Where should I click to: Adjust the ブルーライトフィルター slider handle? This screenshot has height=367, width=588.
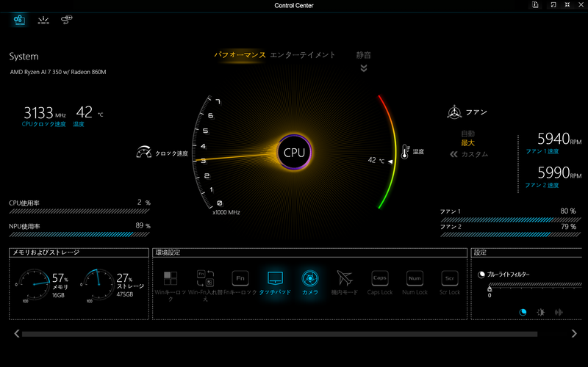tap(490, 288)
